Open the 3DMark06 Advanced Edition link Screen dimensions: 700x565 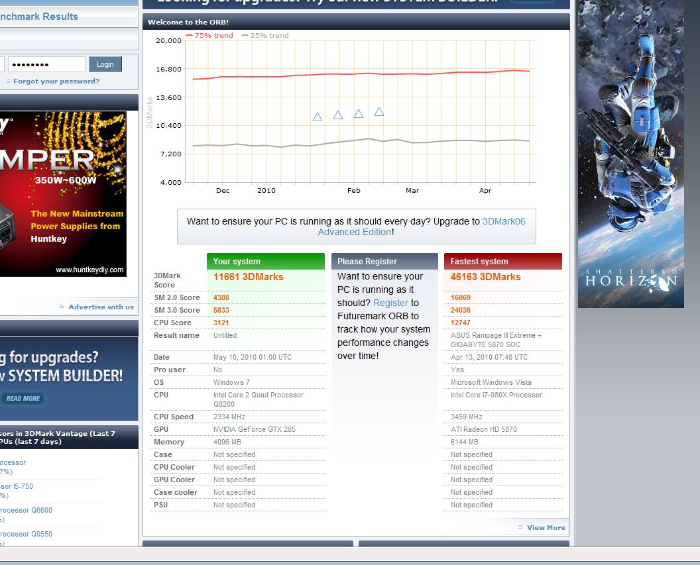pos(422,227)
